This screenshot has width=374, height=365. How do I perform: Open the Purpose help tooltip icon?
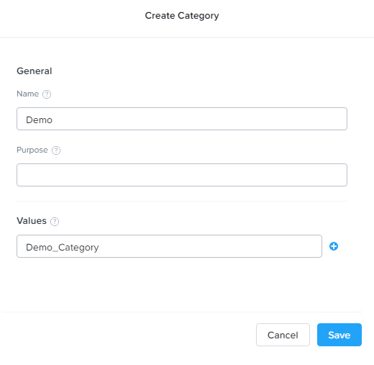(56, 150)
